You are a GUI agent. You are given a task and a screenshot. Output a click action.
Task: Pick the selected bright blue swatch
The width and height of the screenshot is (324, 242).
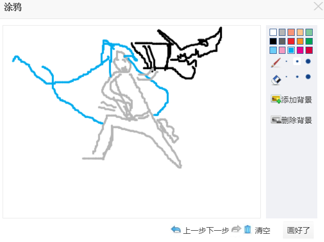(x=291, y=50)
